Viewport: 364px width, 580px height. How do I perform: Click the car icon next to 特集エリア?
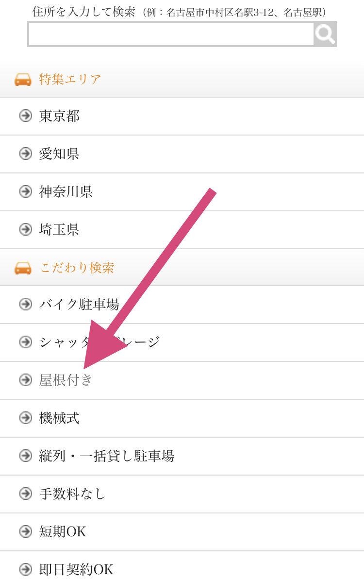tap(23, 79)
